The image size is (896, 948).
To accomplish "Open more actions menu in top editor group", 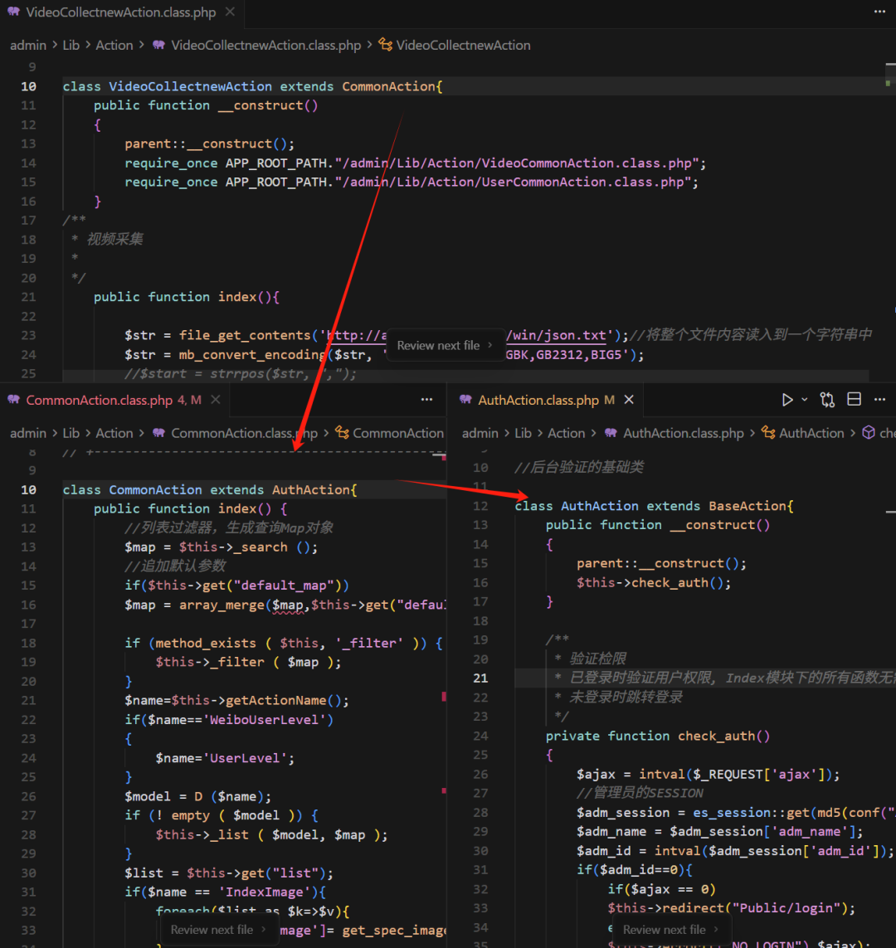I will tap(879, 12).
